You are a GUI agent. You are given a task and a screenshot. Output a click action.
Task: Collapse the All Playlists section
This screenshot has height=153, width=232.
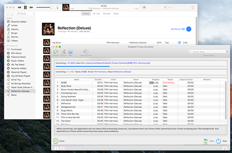click(x=12, y=46)
